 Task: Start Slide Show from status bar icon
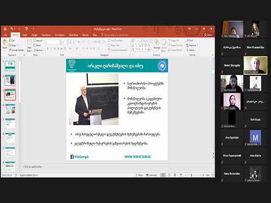[x=181, y=175]
